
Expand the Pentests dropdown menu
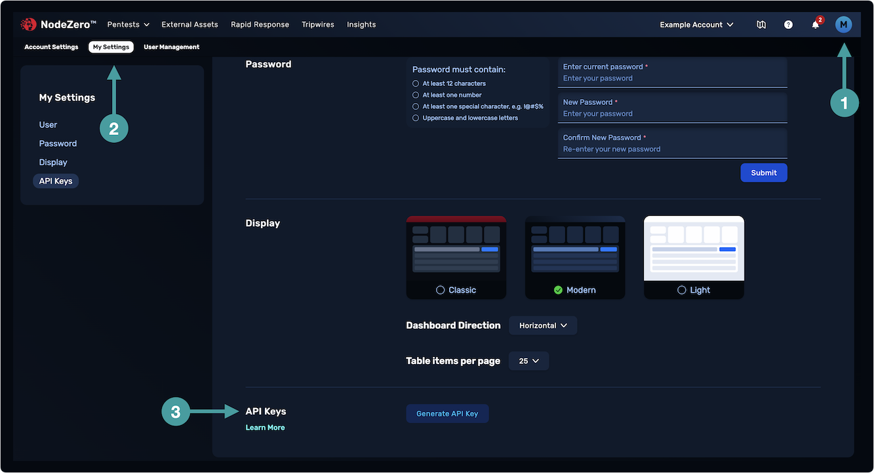tap(129, 25)
